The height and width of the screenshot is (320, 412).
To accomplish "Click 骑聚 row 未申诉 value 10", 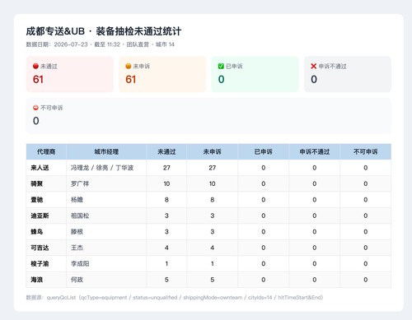I will click(x=212, y=183).
